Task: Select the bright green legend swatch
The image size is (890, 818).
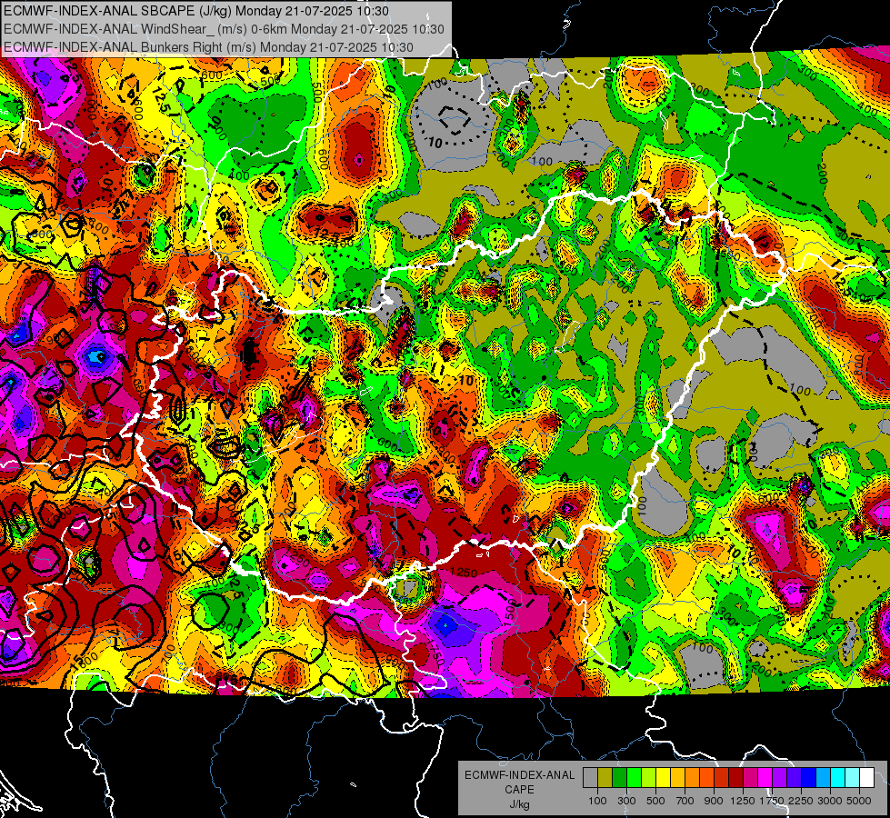Action: coord(634,778)
